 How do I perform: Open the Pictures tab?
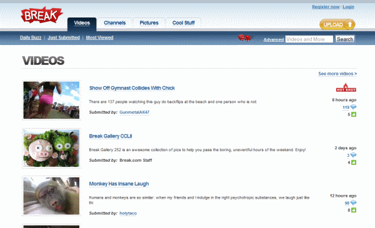149,23
